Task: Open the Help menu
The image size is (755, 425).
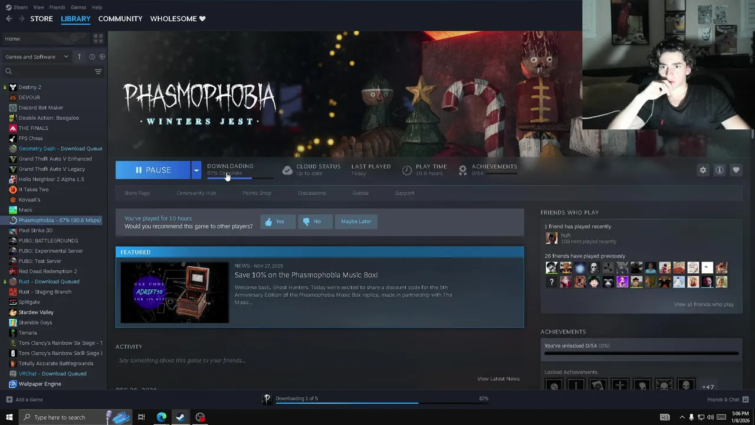Action: point(97,7)
